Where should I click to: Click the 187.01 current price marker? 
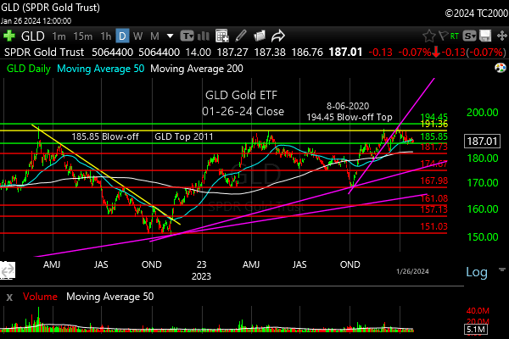coord(482,142)
